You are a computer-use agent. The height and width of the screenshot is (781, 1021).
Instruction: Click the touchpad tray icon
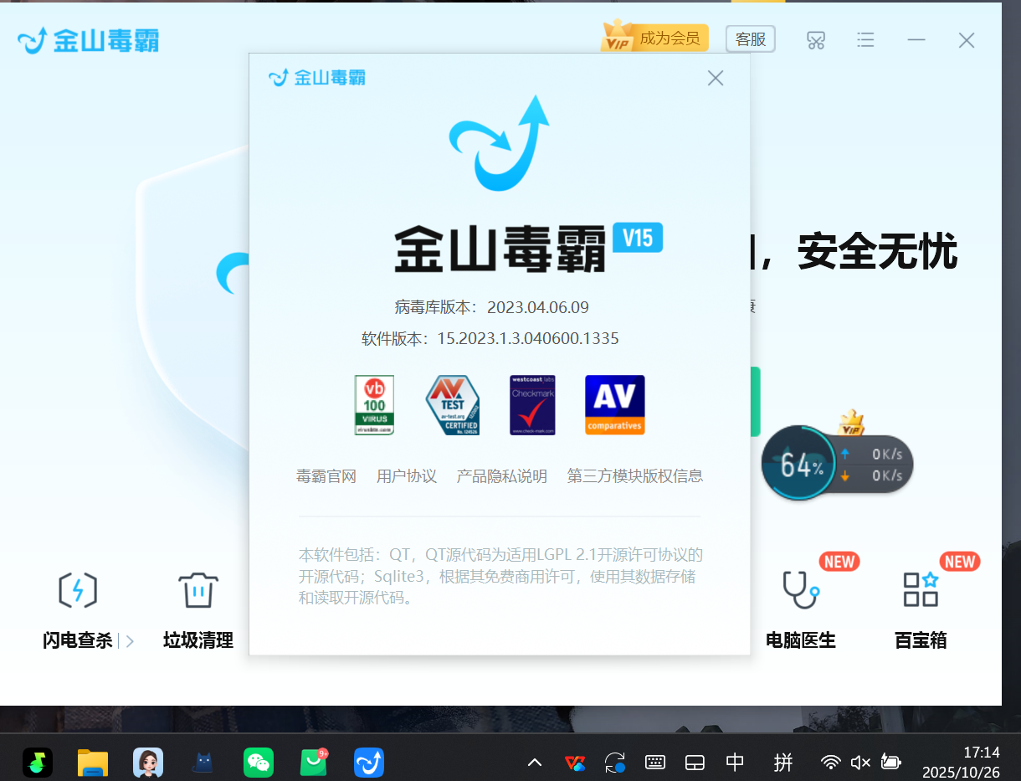pos(695,763)
